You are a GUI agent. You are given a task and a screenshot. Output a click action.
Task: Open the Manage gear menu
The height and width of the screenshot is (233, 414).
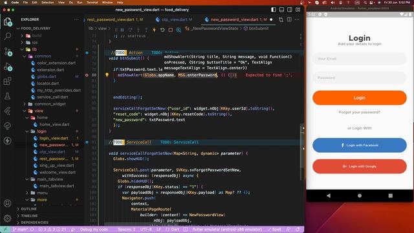click(x=8, y=218)
